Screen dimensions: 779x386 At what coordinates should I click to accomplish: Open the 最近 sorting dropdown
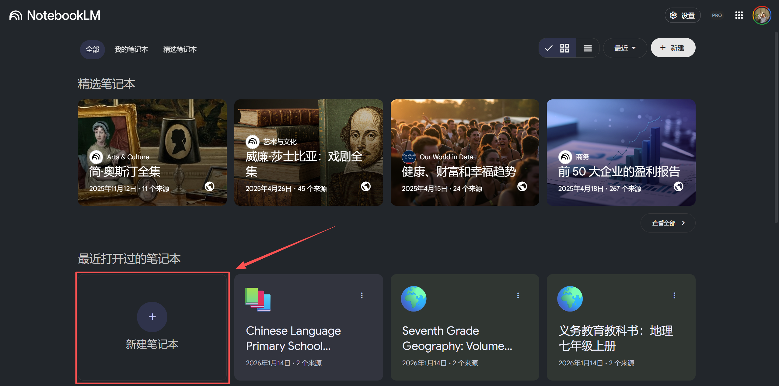(624, 48)
